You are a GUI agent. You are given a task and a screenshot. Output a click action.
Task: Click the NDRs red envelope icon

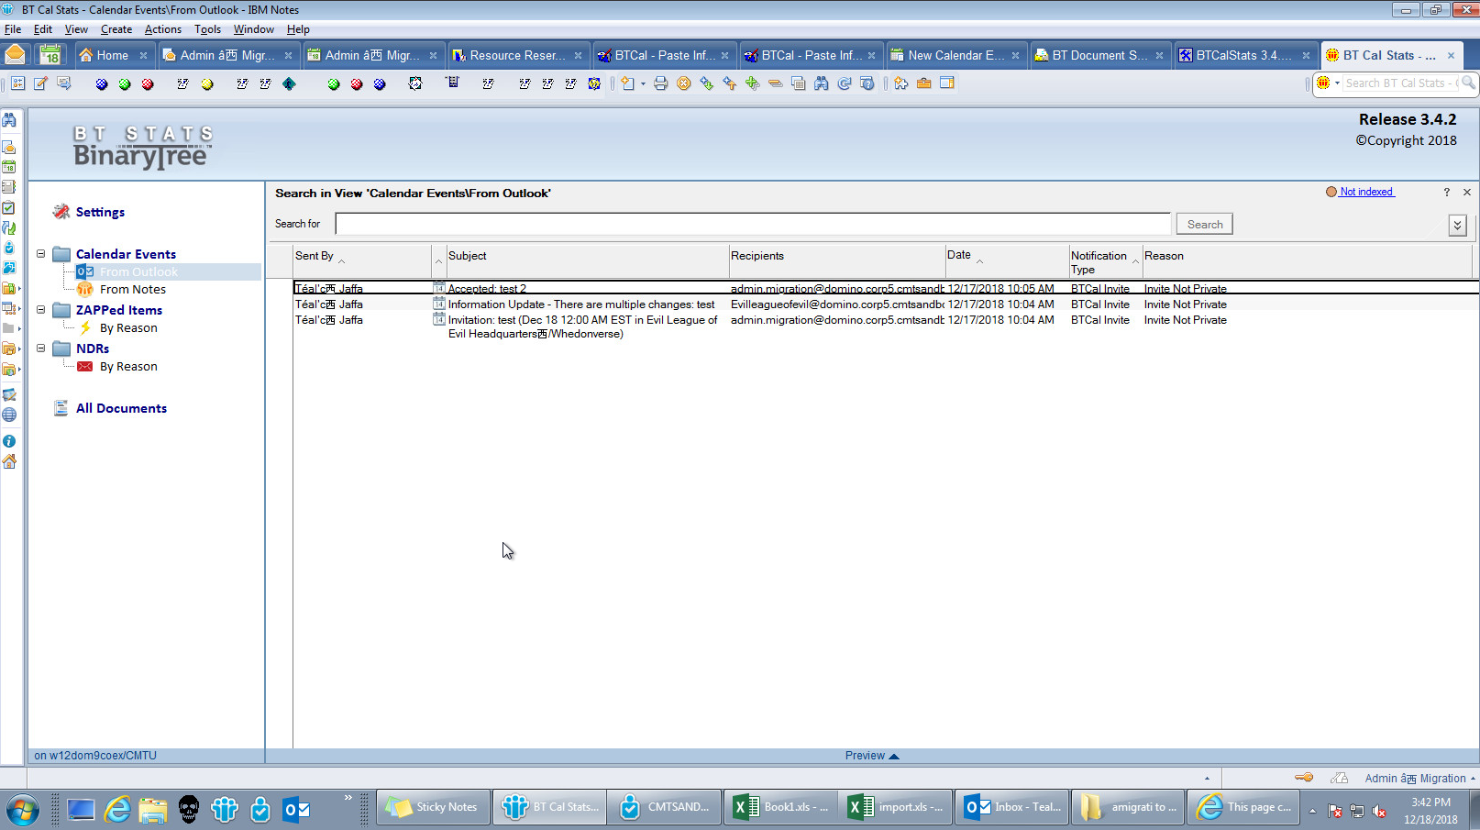click(x=85, y=366)
